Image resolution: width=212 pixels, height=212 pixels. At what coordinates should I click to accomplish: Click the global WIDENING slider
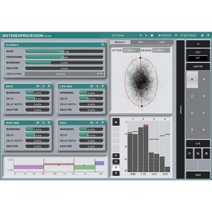(64, 63)
